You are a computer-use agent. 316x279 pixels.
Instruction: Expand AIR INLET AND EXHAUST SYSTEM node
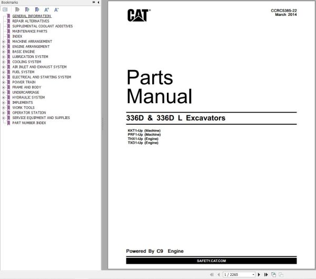click(x=4, y=67)
